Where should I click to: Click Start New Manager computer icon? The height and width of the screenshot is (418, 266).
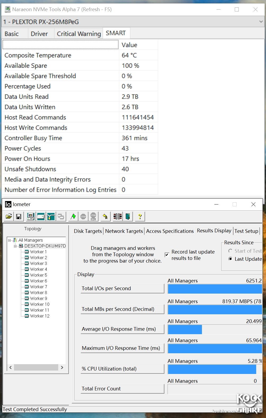[31, 216]
